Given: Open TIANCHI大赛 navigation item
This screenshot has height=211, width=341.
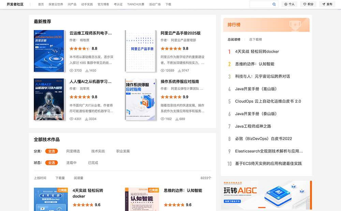Looking at the screenshot, I should pyautogui.click(x=136, y=4).
